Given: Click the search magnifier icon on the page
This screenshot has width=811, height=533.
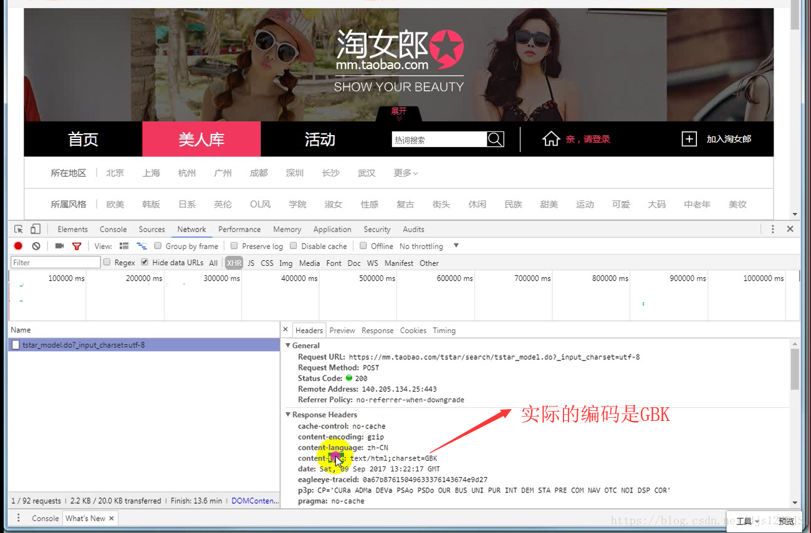Looking at the screenshot, I should (495, 139).
